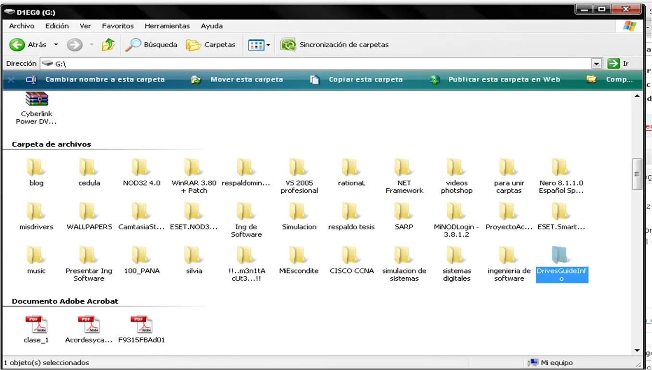Open the Ayuda menu

212,26
